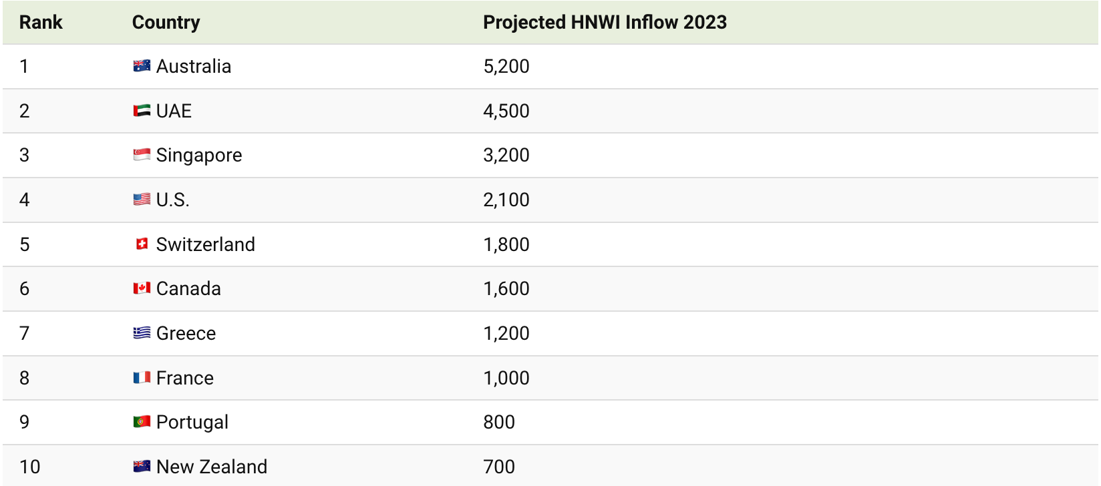Click the Switzerland country name
This screenshot has width=1101, height=486.
coord(205,244)
